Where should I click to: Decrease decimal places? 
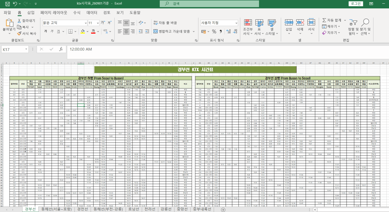[235, 31]
